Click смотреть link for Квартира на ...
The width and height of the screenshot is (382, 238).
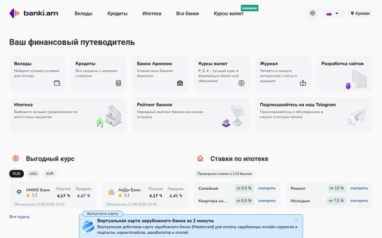tap(267, 201)
